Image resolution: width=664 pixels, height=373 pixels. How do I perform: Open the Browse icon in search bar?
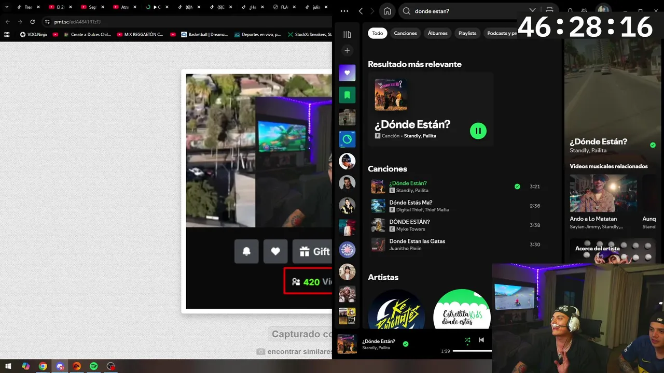[x=549, y=11]
